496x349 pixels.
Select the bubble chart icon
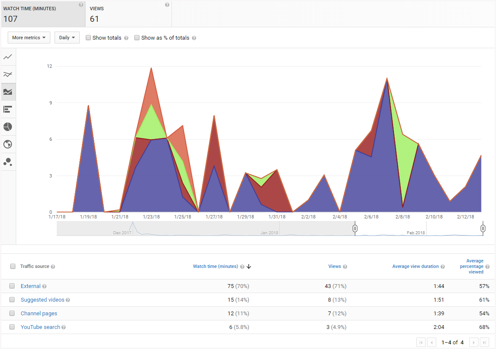coord(8,162)
